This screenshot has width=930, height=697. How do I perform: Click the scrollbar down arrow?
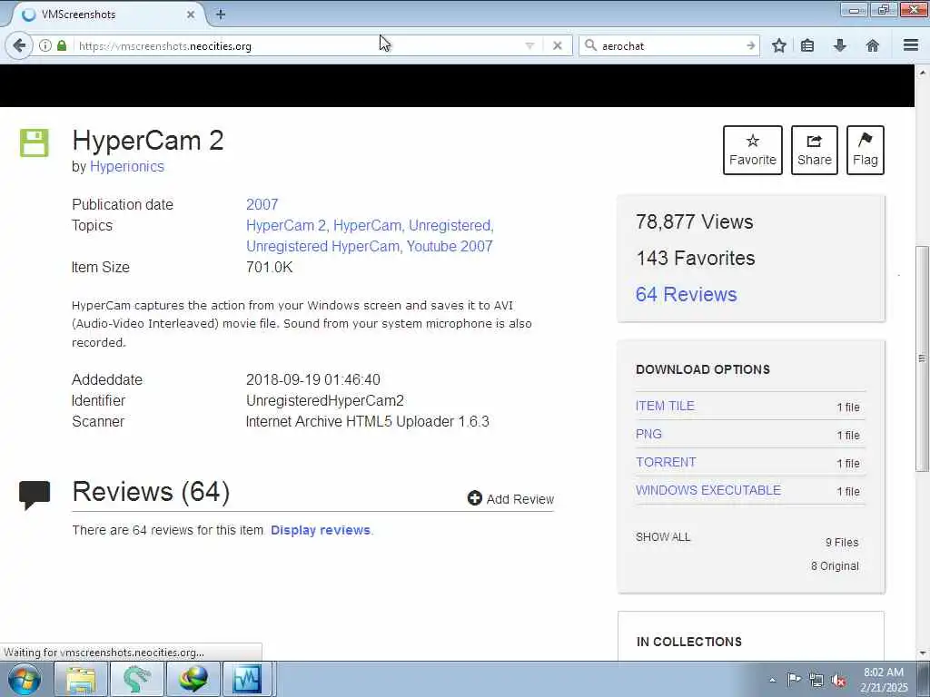pyautogui.click(x=922, y=653)
